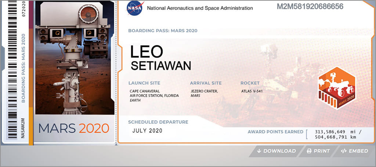Click the Jezero Crater, Mars arrival site

tap(204, 93)
